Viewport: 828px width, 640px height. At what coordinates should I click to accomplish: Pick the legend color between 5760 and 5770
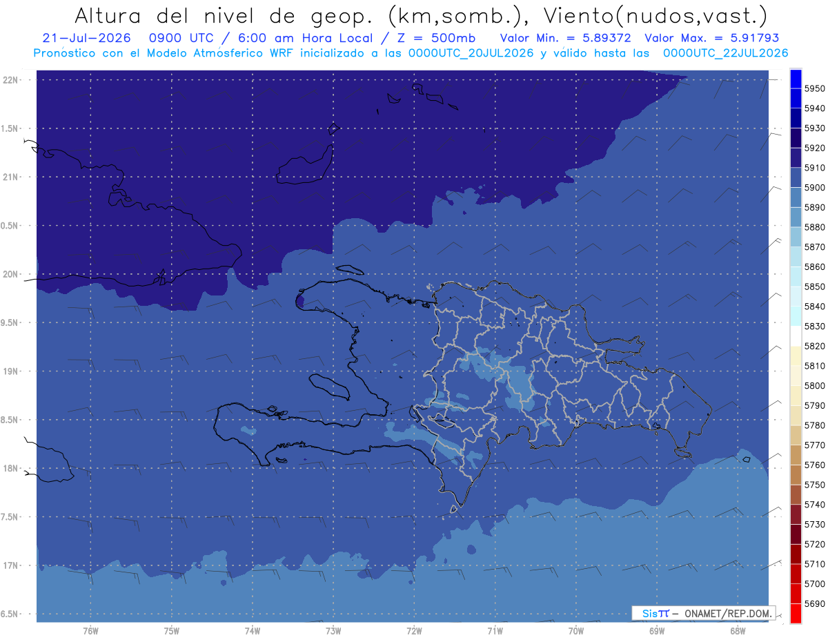pos(795,455)
